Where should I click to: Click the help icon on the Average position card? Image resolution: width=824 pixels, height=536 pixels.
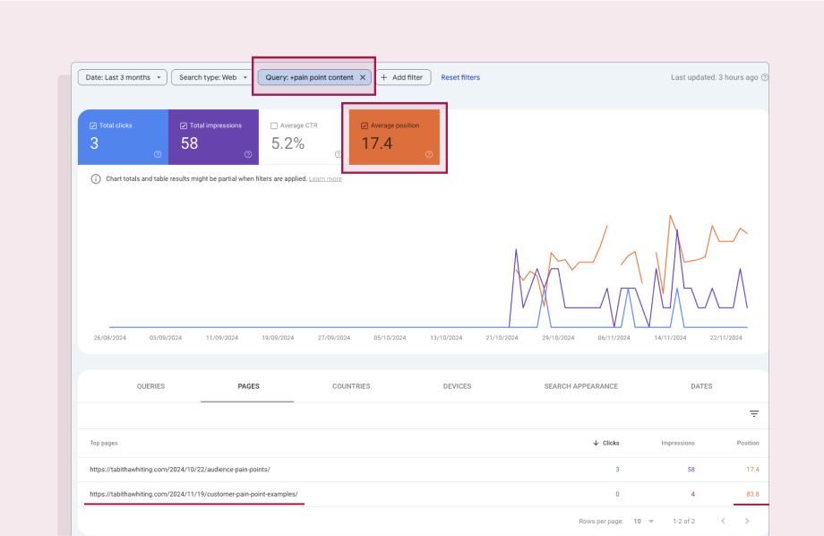(x=429, y=154)
